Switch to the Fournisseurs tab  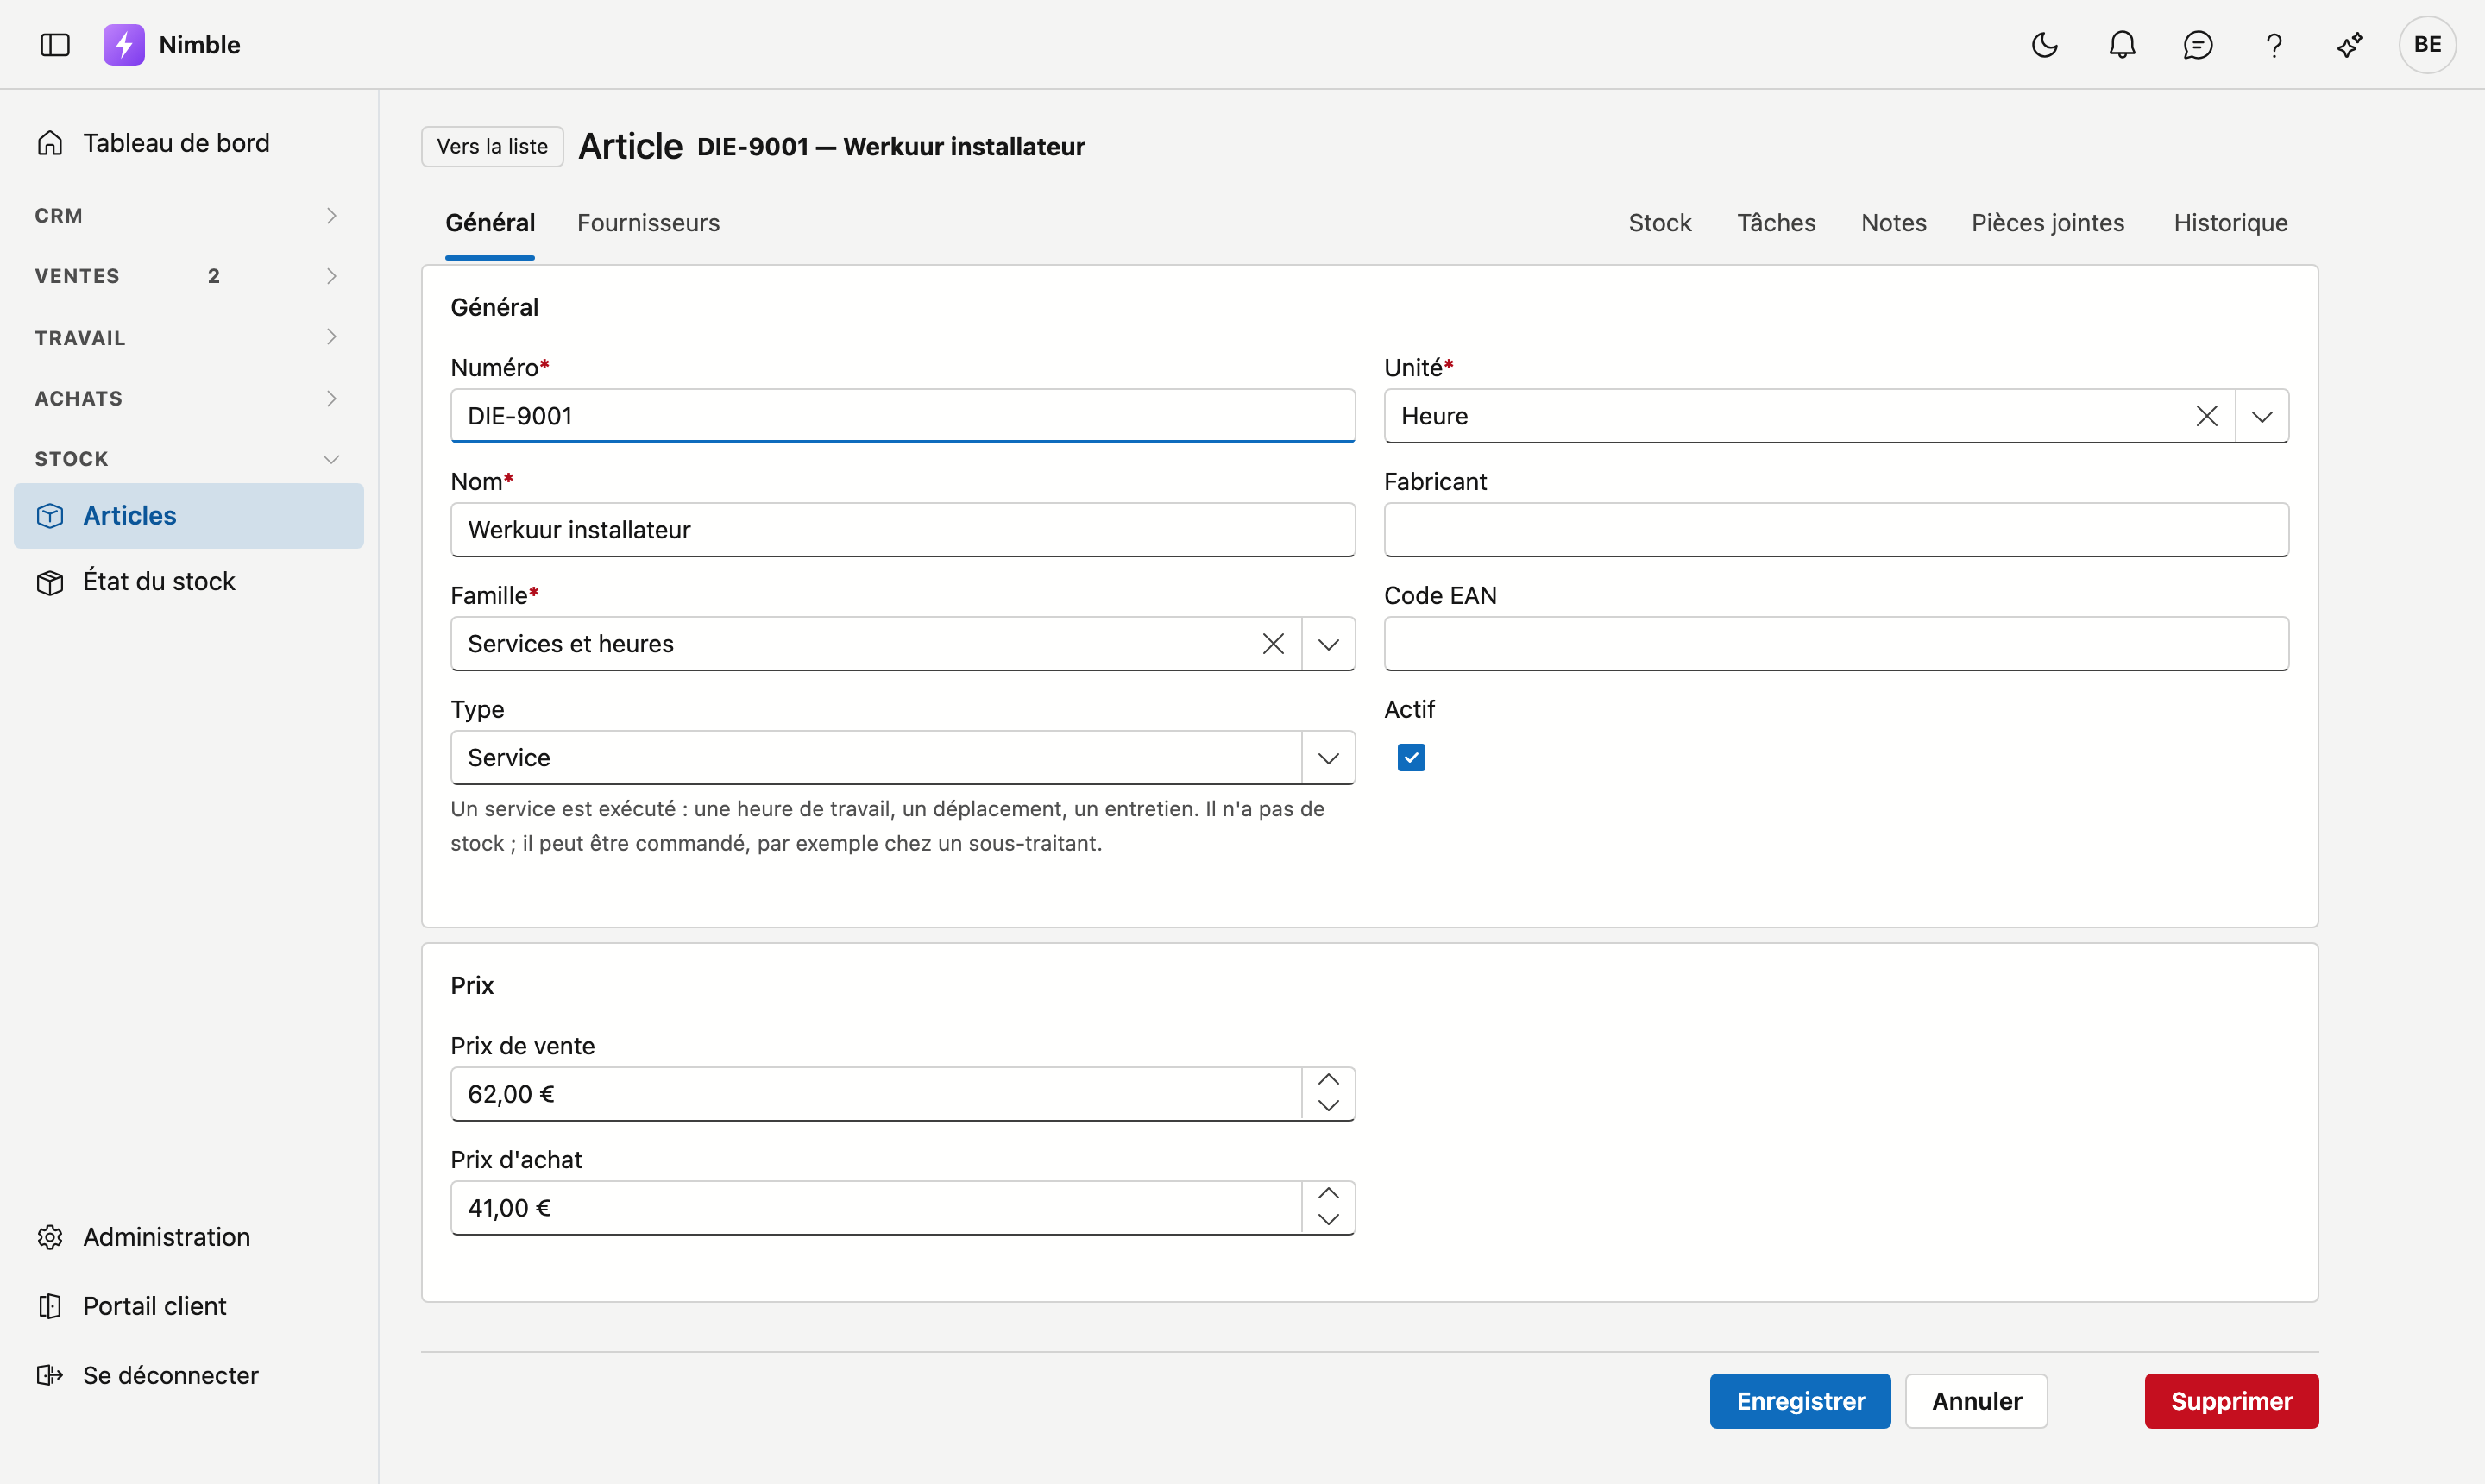coord(648,223)
